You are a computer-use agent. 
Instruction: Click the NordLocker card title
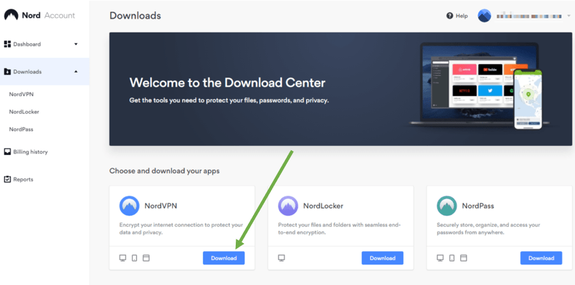click(x=323, y=206)
